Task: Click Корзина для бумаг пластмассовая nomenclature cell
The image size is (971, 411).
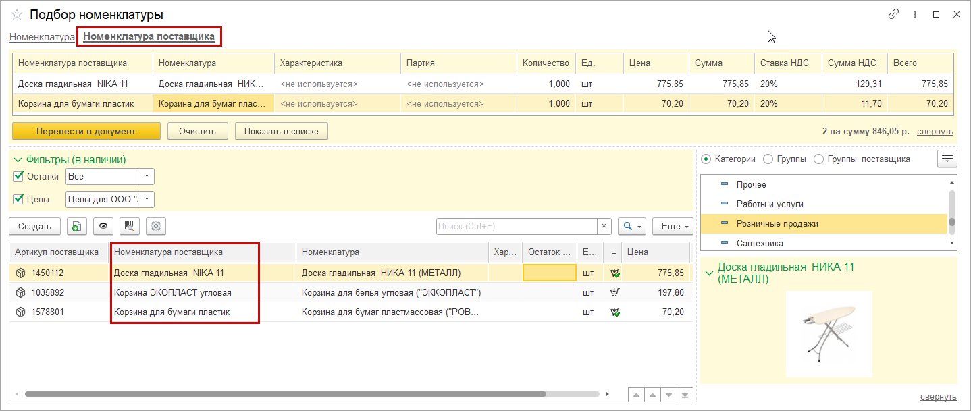Action: coord(391,312)
